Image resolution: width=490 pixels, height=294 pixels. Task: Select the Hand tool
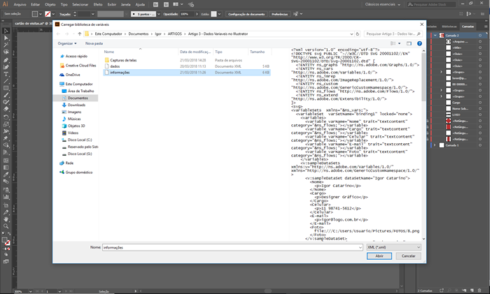[x=6, y=219]
